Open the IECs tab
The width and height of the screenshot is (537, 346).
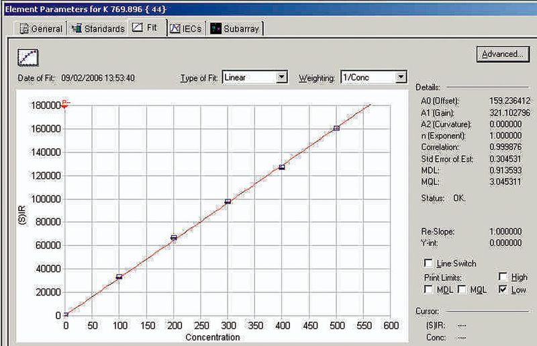[186, 28]
